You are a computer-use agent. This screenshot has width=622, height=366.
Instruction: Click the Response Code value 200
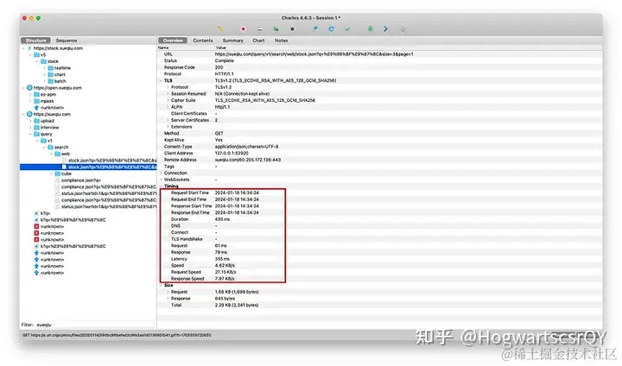click(x=219, y=67)
